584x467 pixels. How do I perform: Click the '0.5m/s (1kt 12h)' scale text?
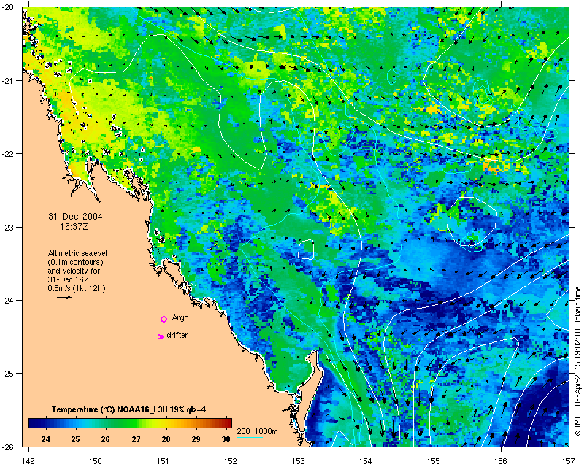77,288
